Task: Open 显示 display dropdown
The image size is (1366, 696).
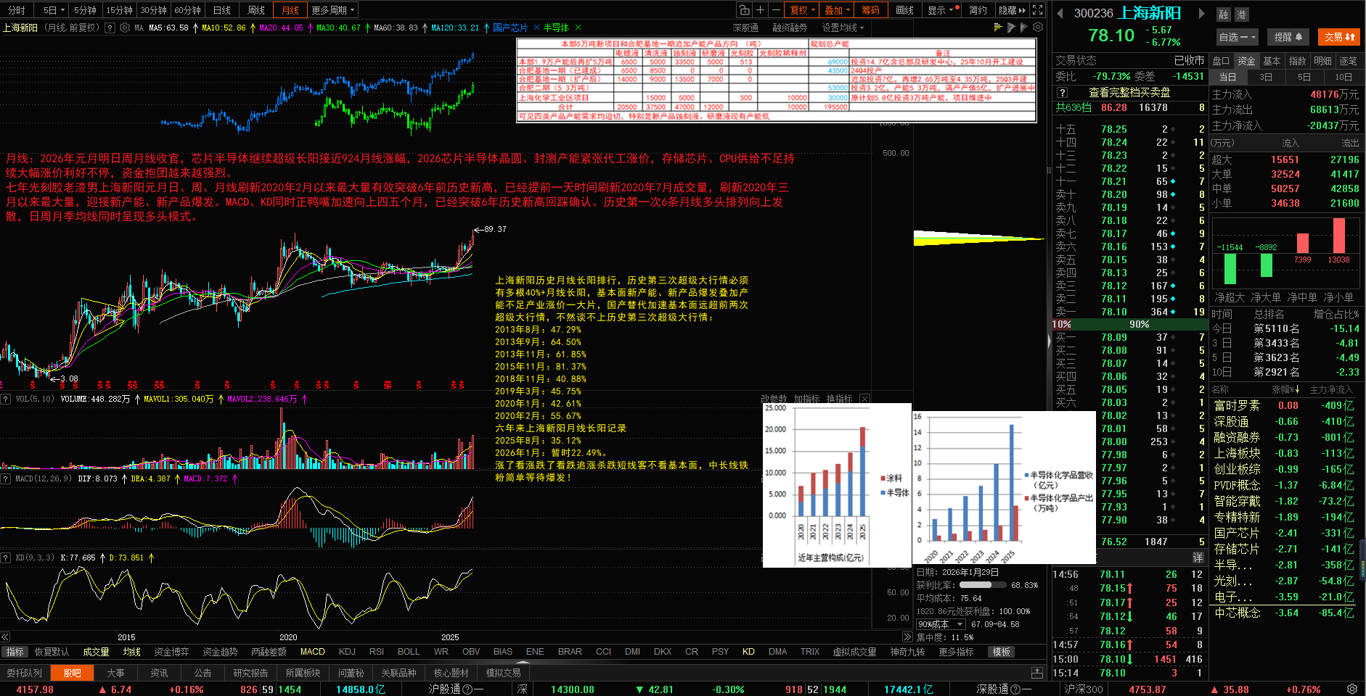Action: tap(941, 10)
